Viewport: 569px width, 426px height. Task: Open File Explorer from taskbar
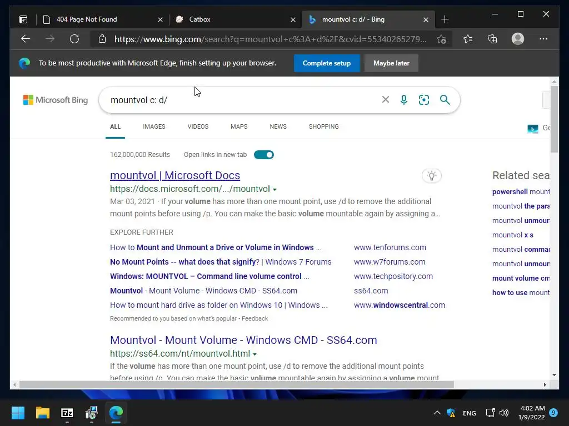coord(42,413)
